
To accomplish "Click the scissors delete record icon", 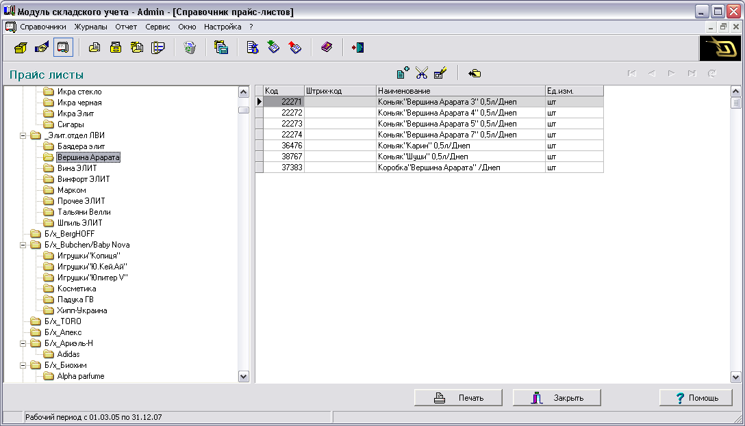I will [x=421, y=73].
